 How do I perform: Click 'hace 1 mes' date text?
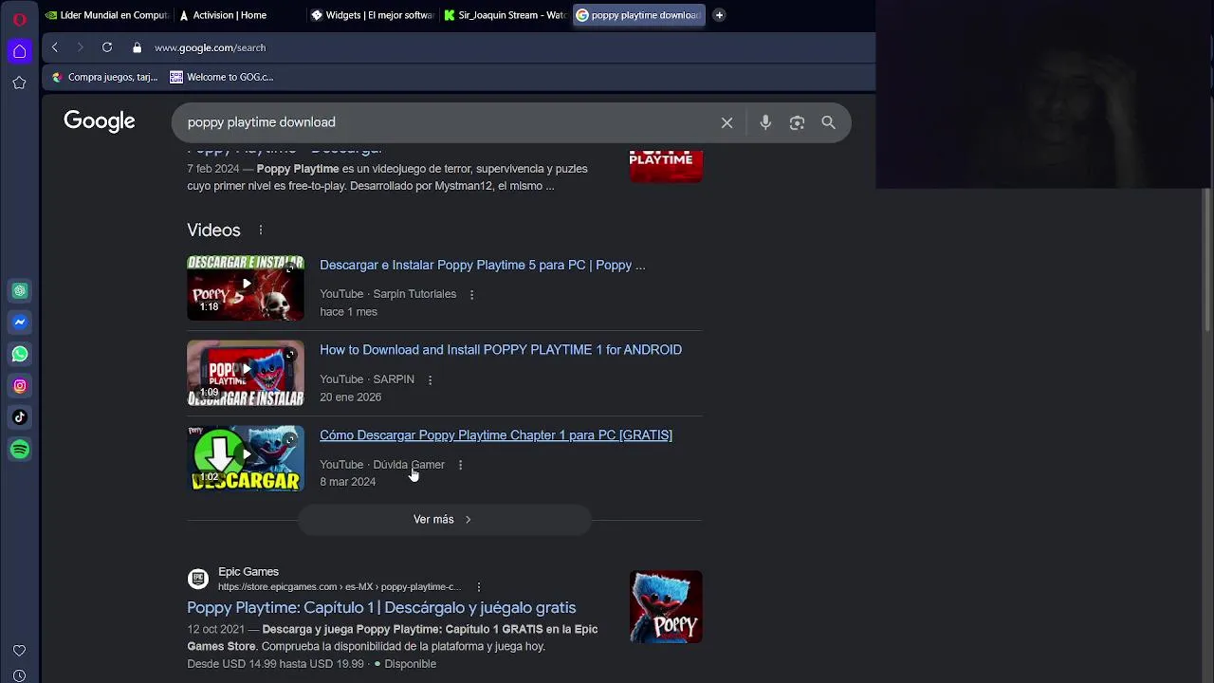[x=348, y=311]
